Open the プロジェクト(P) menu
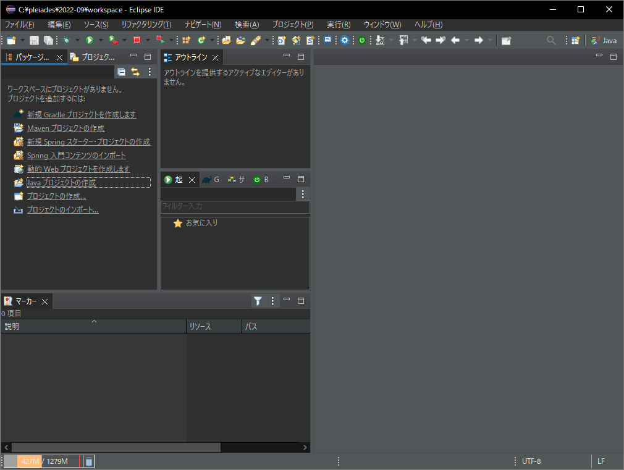This screenshot has width=624, height=470. tap(293, 25)
